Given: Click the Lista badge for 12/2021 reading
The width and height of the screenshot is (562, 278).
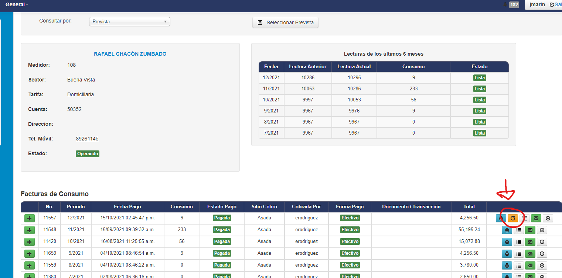Looking at the screenshot, I should (480, 78).
